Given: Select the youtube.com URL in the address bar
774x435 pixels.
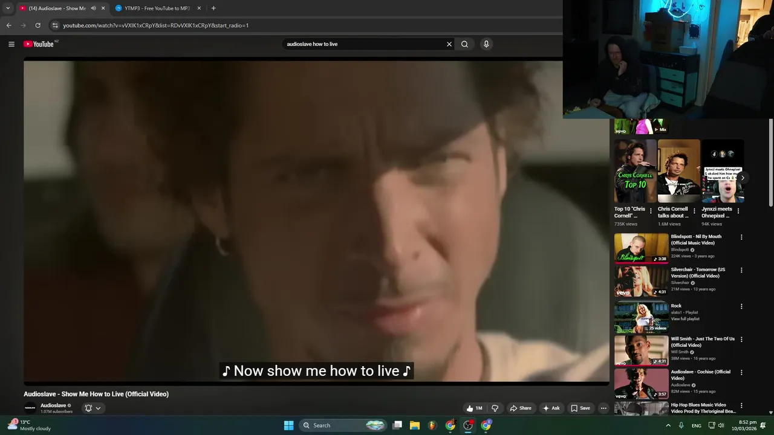Looking at the screenshot, I should pos(155,25).
